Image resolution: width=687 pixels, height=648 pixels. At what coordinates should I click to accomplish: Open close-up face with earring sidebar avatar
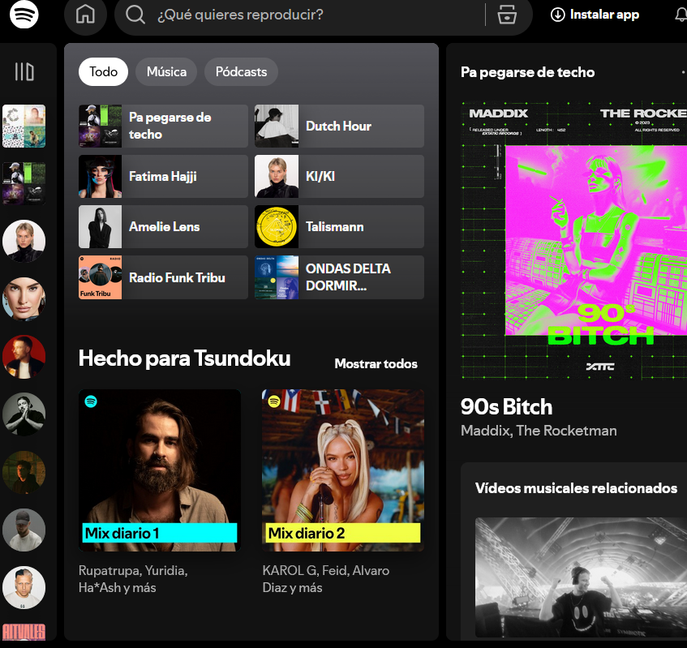24,299
